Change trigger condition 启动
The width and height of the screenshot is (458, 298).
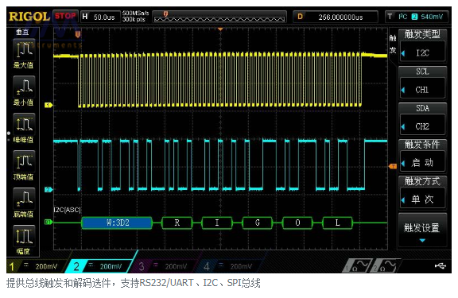tap(422, 162)
